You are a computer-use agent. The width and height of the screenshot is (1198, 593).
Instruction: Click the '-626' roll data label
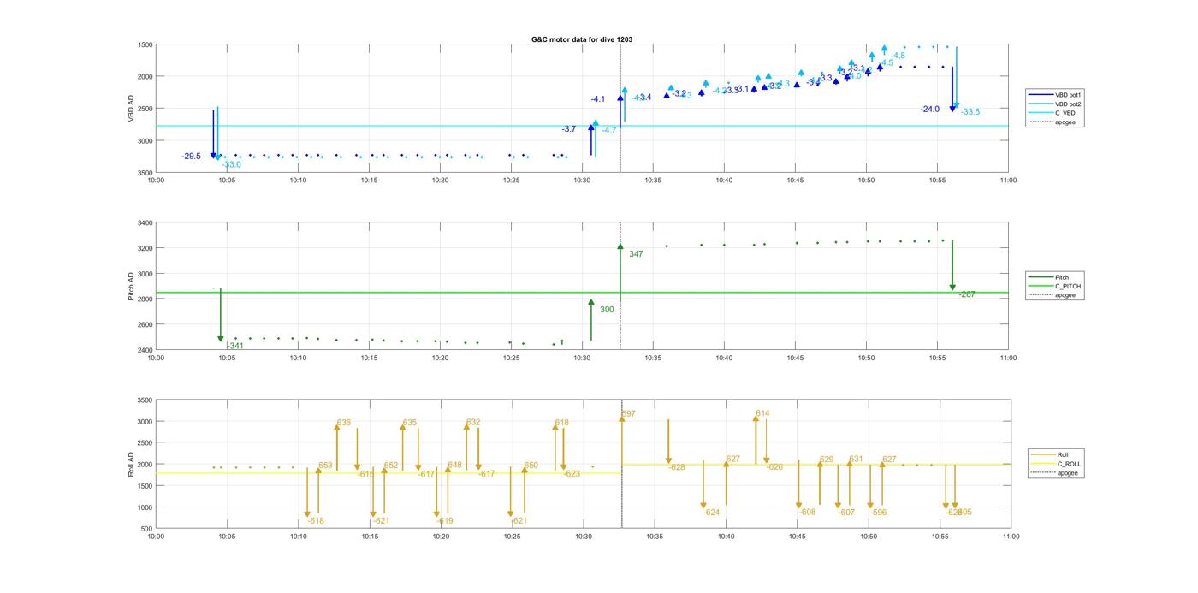(x=774, y=467)
